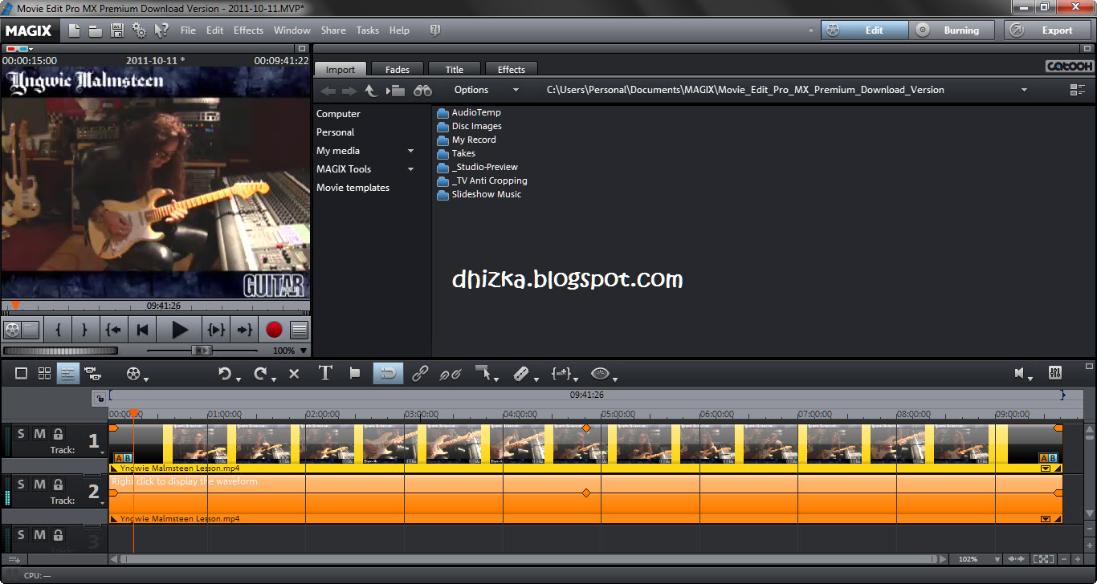Open the Share menu
This screenshot has height=584, width=1097.
(x=333, y=30)
